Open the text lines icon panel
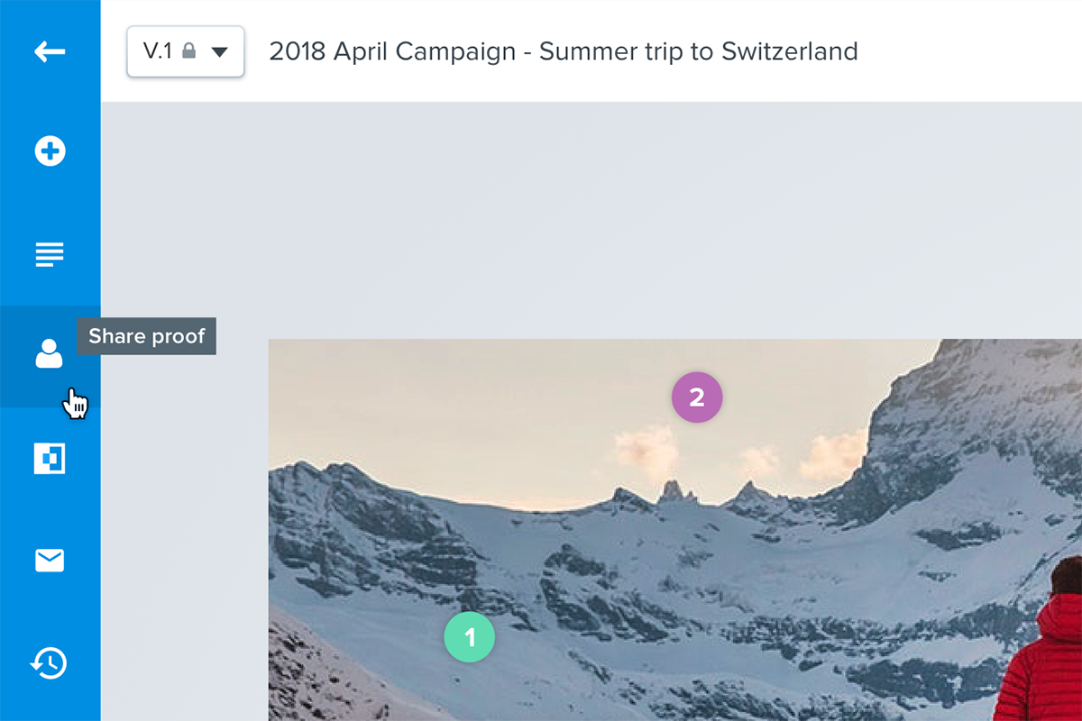 tap(50, 254)
